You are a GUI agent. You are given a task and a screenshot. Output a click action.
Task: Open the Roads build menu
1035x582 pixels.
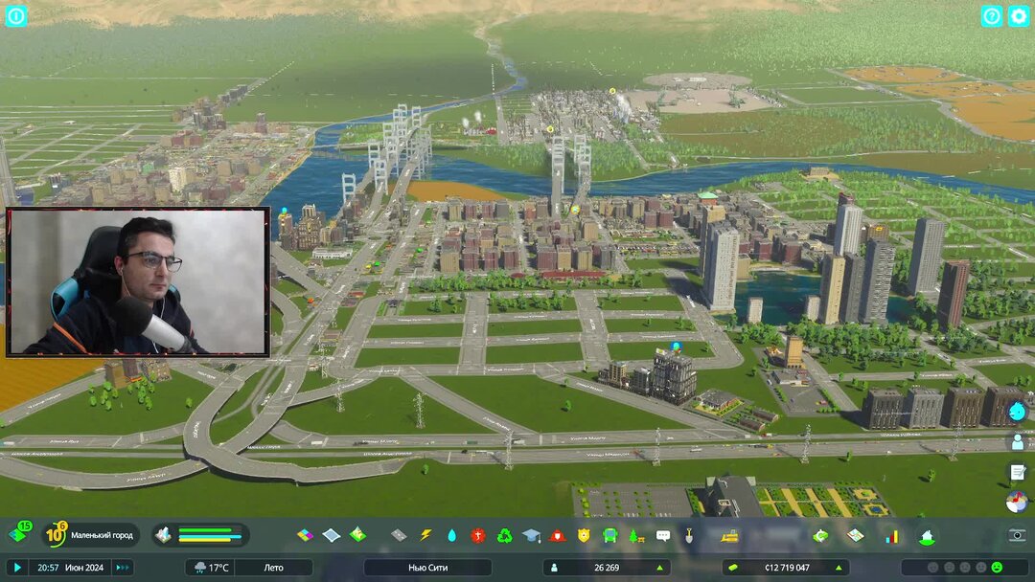point(399,535)
